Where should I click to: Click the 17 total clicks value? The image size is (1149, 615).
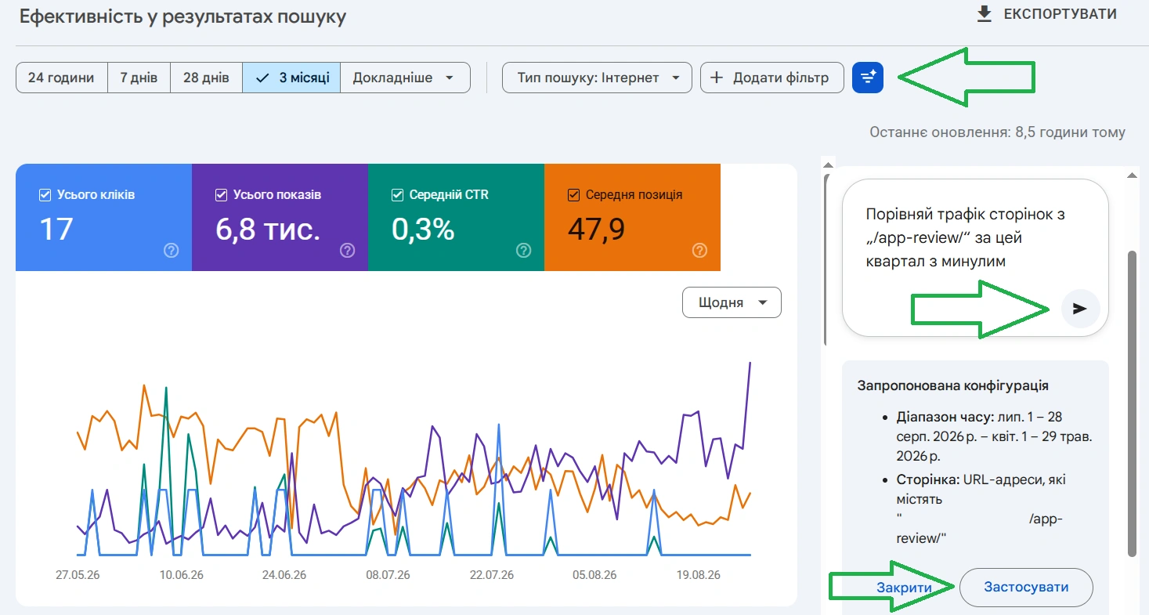pyautogui.click(x=56, y=230)
